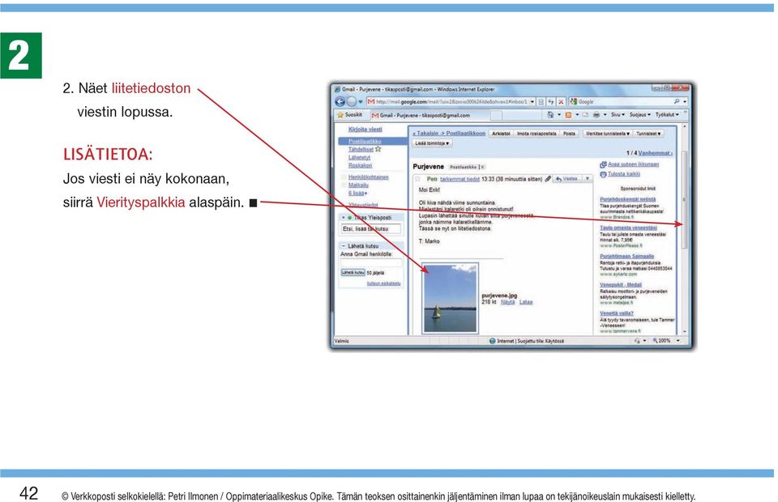778x502 pixels.
Task: Open the zoom level 100% dropdown arrow
Action: pos(678,341)
